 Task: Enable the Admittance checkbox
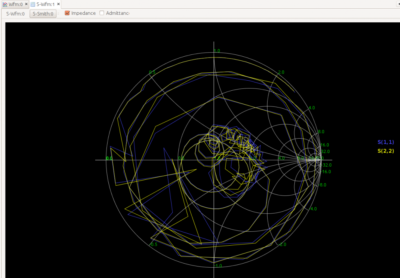(x=102, y=13)
